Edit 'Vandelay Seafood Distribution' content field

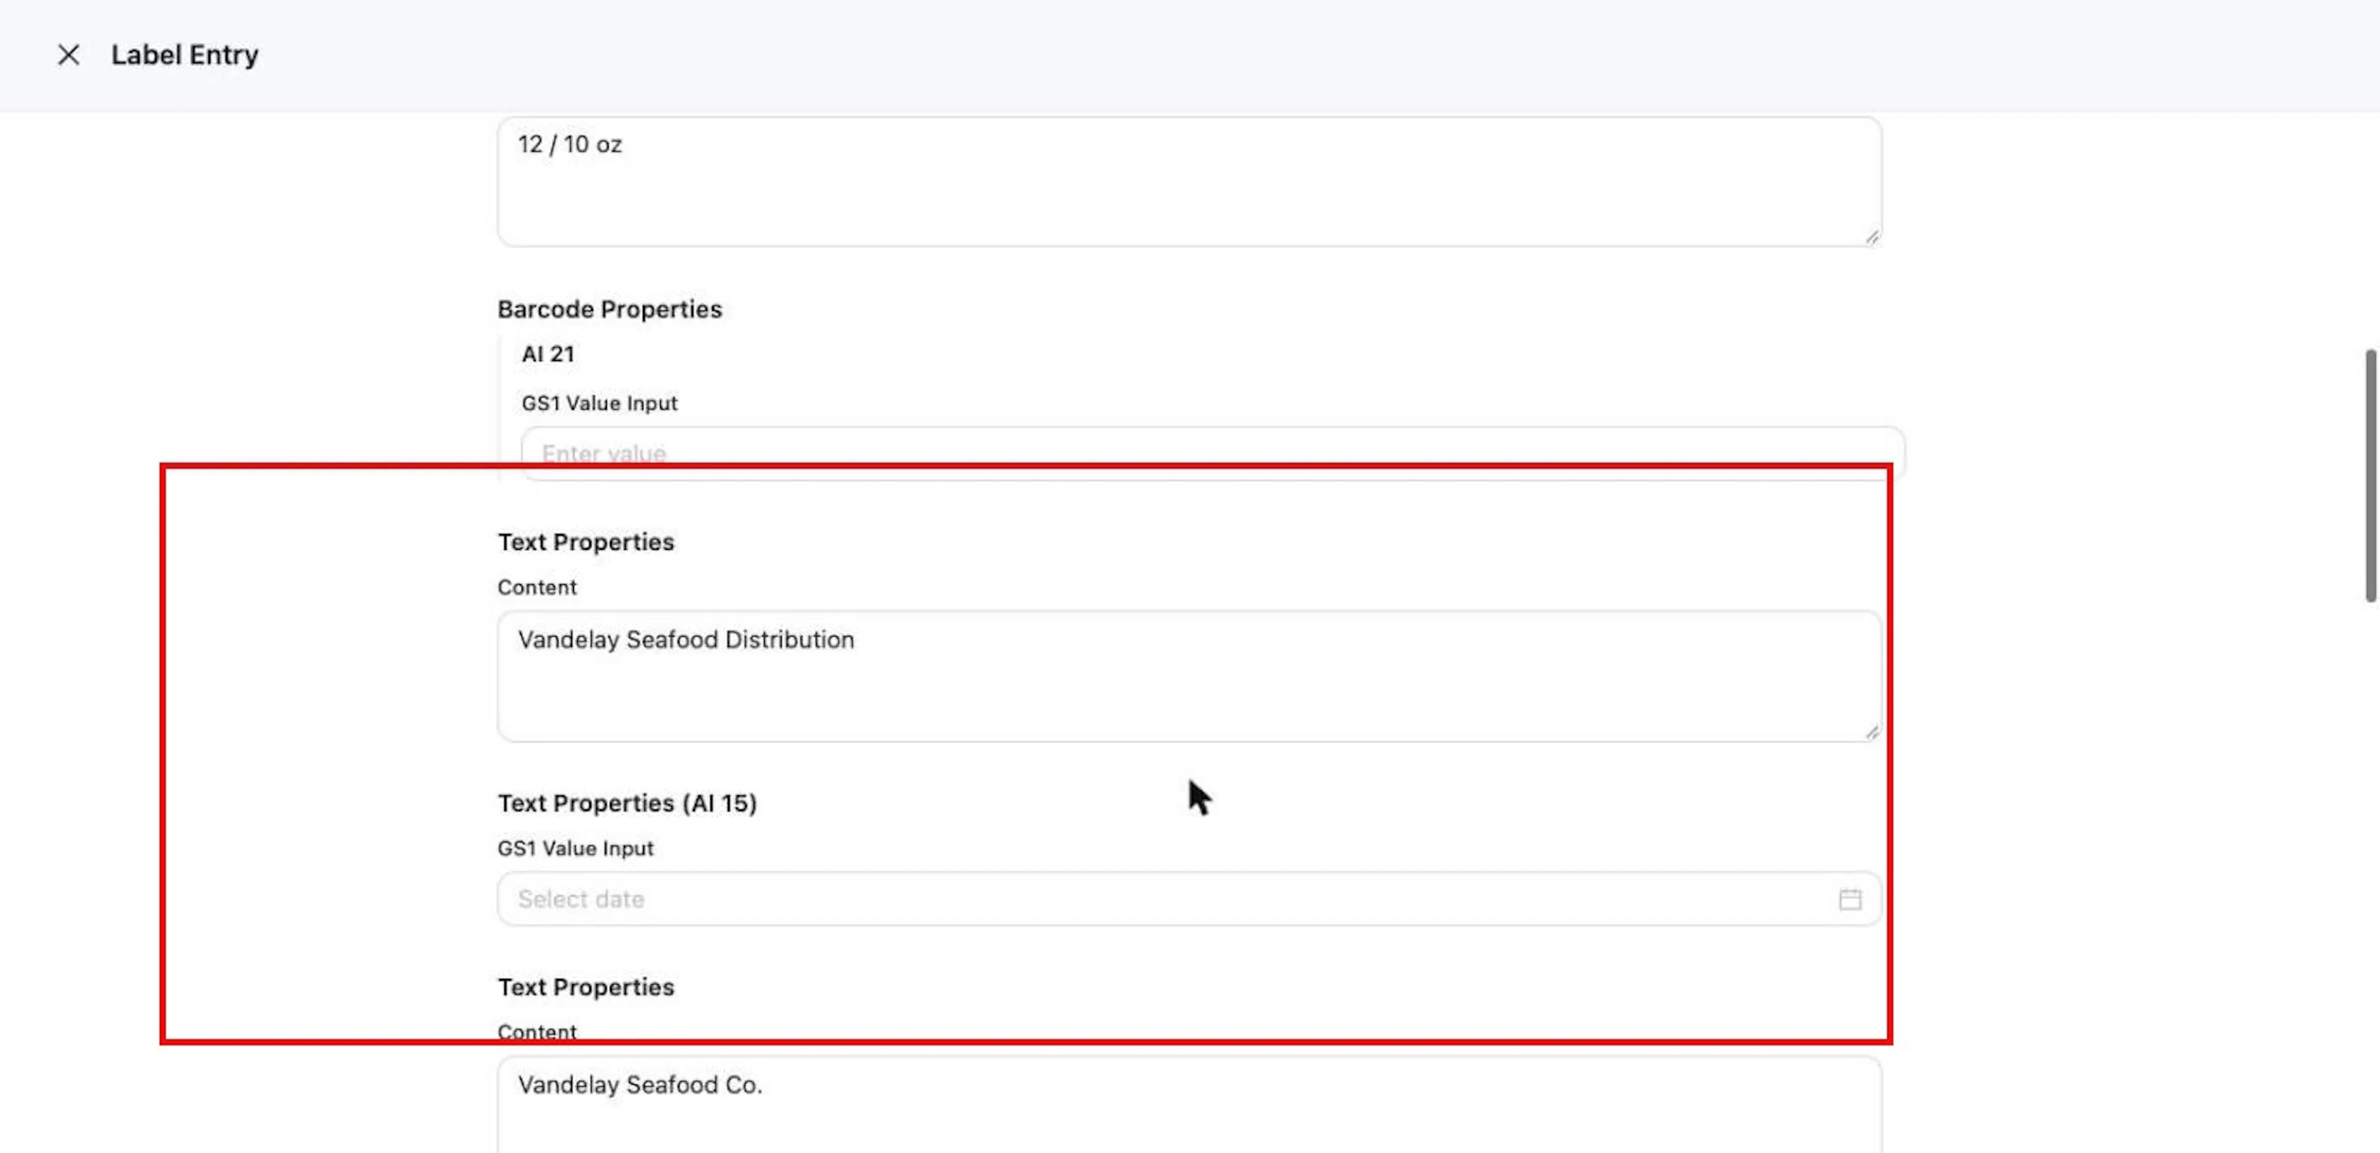1189,676
